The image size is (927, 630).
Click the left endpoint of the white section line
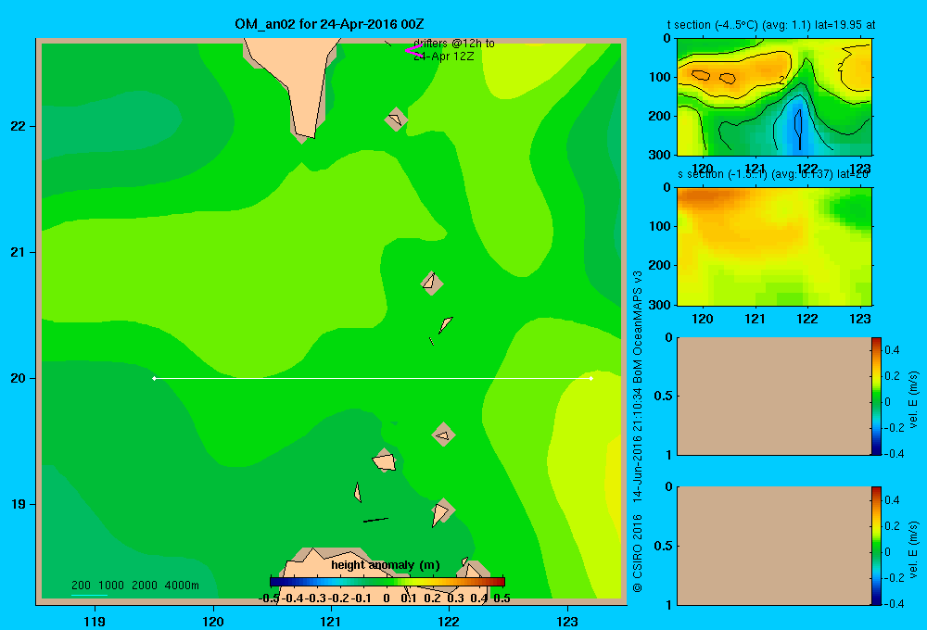pos(154,378)
